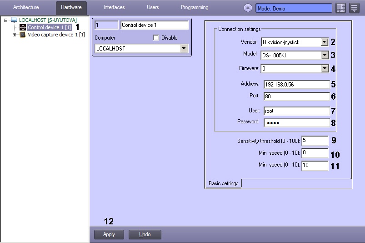
Task: Click the Undo button
Action: pyautogui.click(x=145, y=234)
